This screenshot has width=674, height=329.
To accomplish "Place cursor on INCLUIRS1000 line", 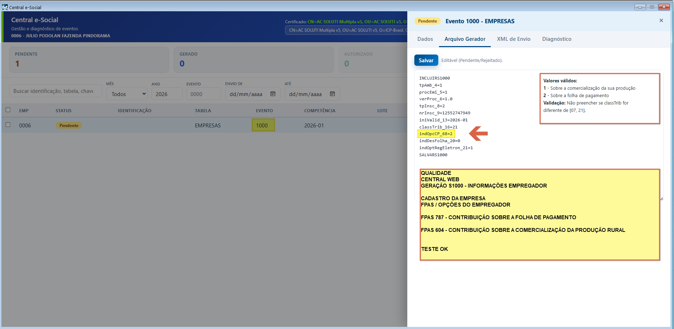I will [x=434, y=78].
